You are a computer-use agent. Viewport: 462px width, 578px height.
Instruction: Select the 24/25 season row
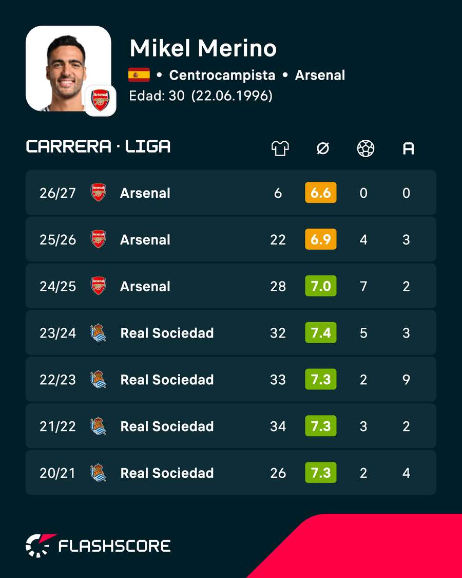(x=231, y=286)
